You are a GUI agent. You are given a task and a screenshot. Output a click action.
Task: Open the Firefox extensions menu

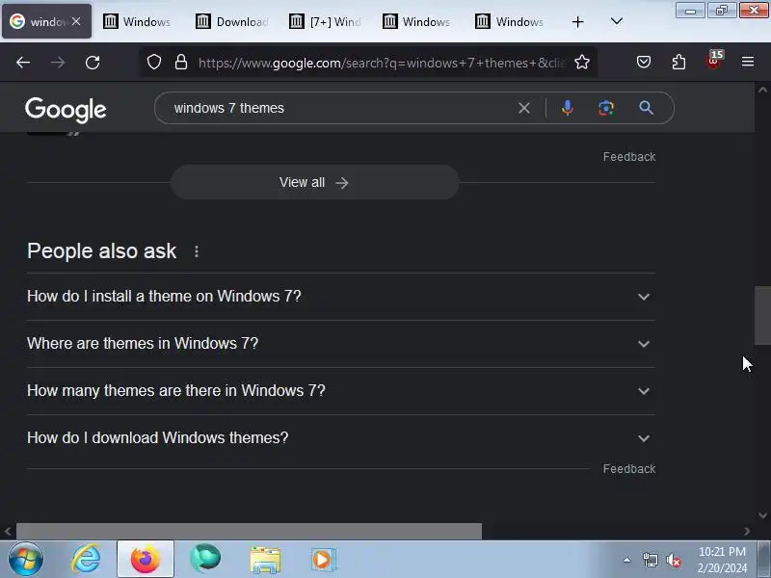[x=678, y=63]
